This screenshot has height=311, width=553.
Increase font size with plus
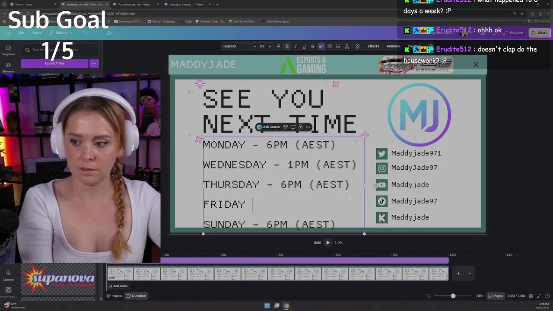click(x=270, y=46)
